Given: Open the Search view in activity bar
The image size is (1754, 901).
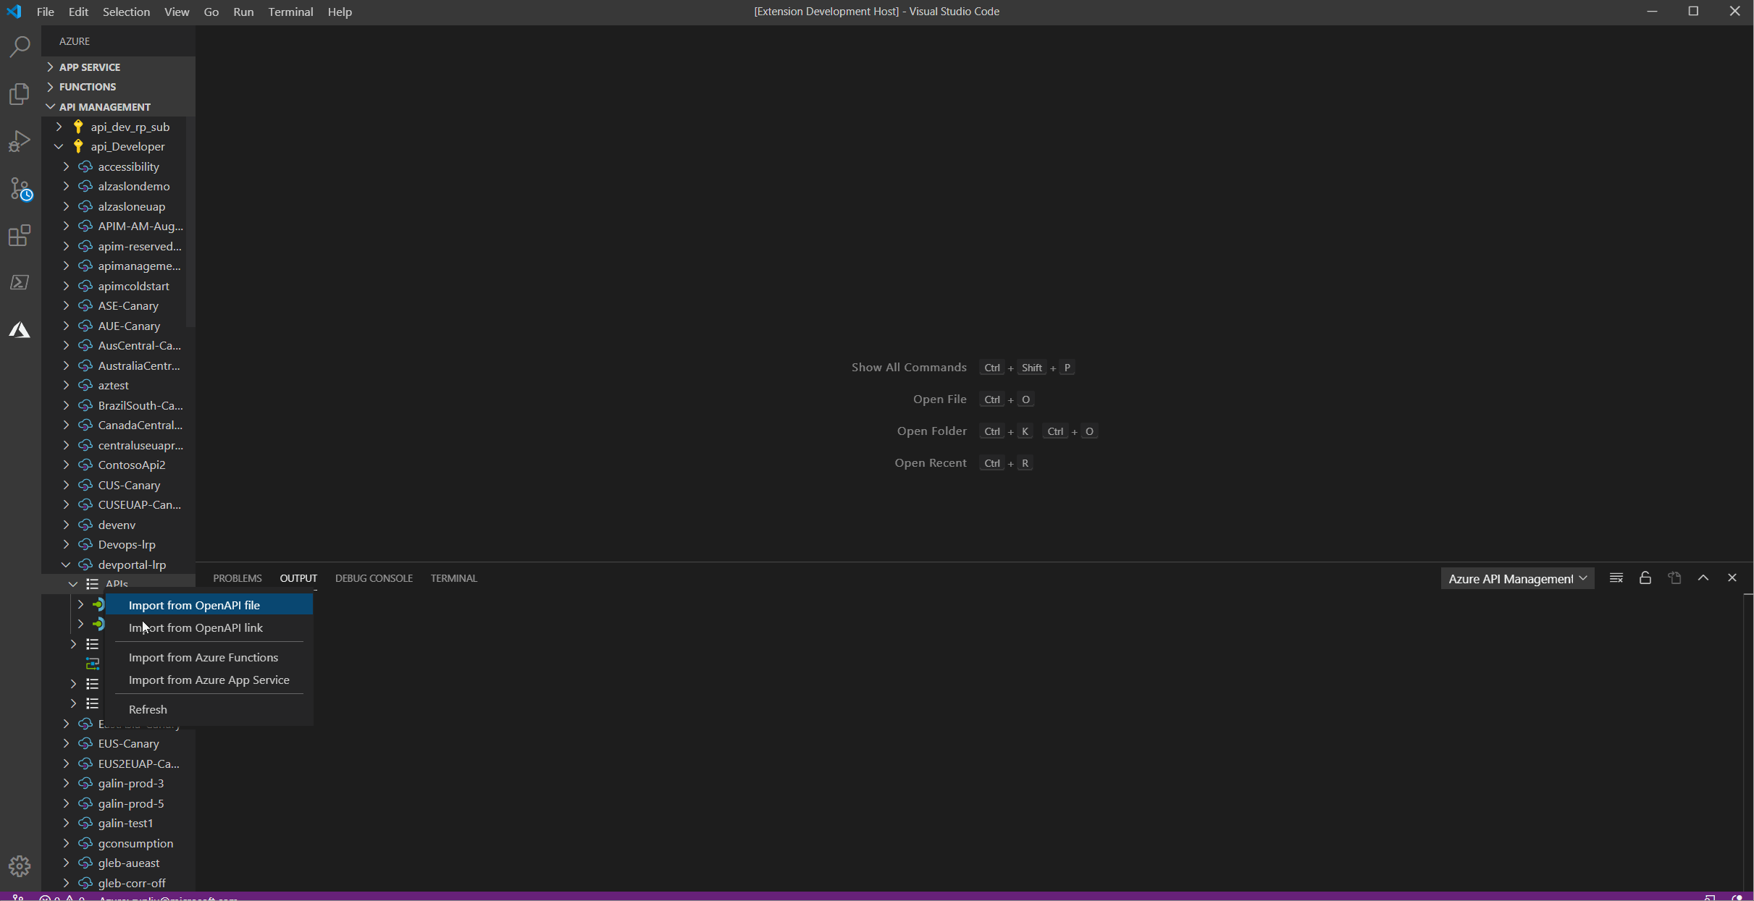Looking at the screenshot, I should click(x=20, y=47).
